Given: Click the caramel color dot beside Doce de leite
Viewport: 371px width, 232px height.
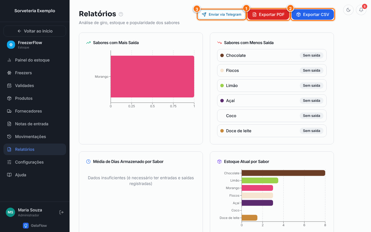Looking at the screenshot, I should click(x=222, y=131).
